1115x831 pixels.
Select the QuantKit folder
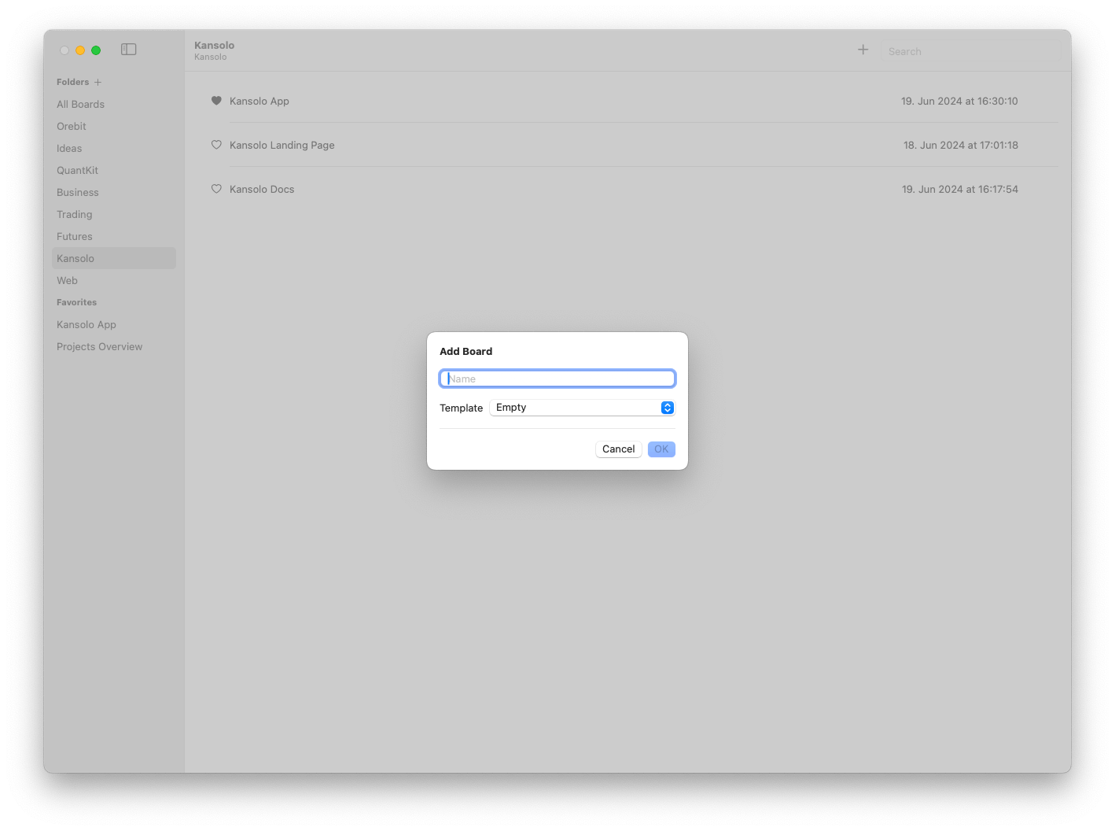click(x=114, y=170)
